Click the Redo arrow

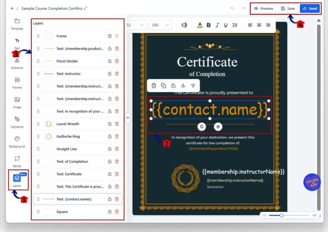click(244, 8)
